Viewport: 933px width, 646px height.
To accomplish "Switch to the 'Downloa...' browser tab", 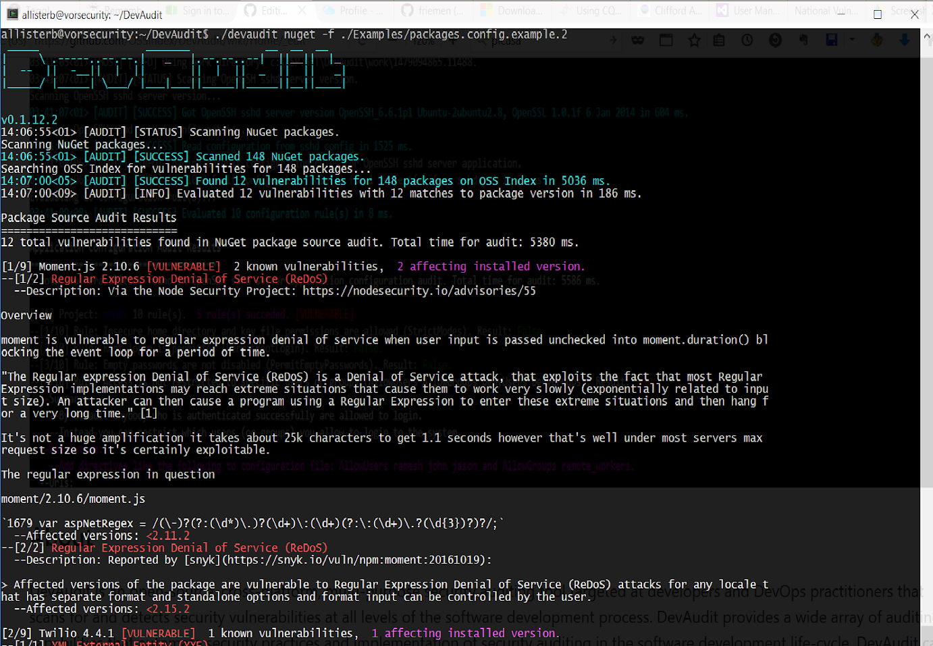I will click(x=511, y=11).
